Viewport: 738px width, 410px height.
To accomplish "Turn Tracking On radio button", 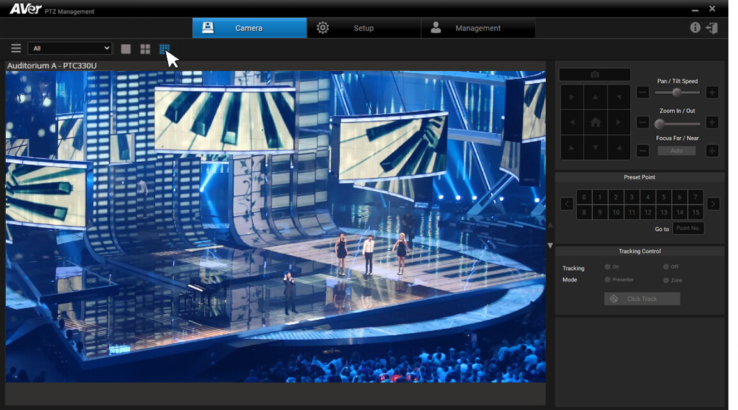I will click(x=608, y=267).
